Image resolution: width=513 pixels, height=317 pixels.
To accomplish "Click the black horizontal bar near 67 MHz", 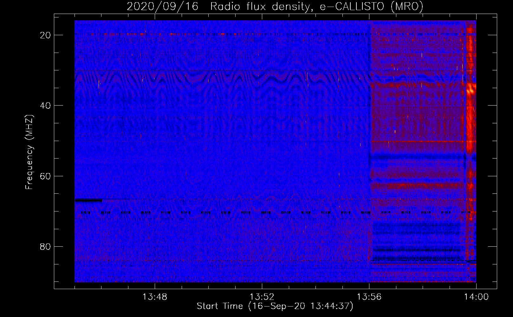I will click(88, 200).
